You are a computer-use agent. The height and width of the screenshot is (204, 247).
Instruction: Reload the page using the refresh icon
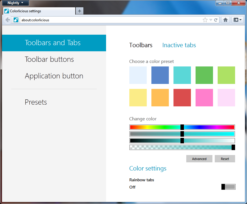click(x=216, y=20)
